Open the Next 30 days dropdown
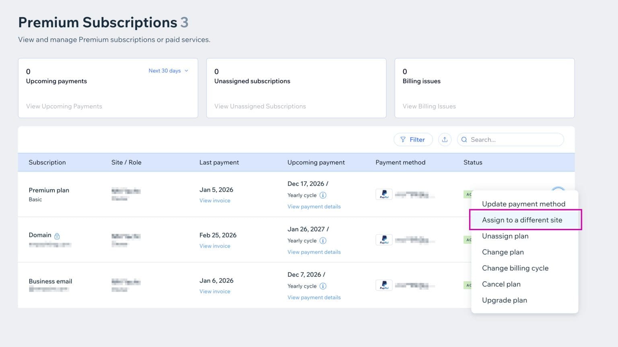 pos(168,71)
